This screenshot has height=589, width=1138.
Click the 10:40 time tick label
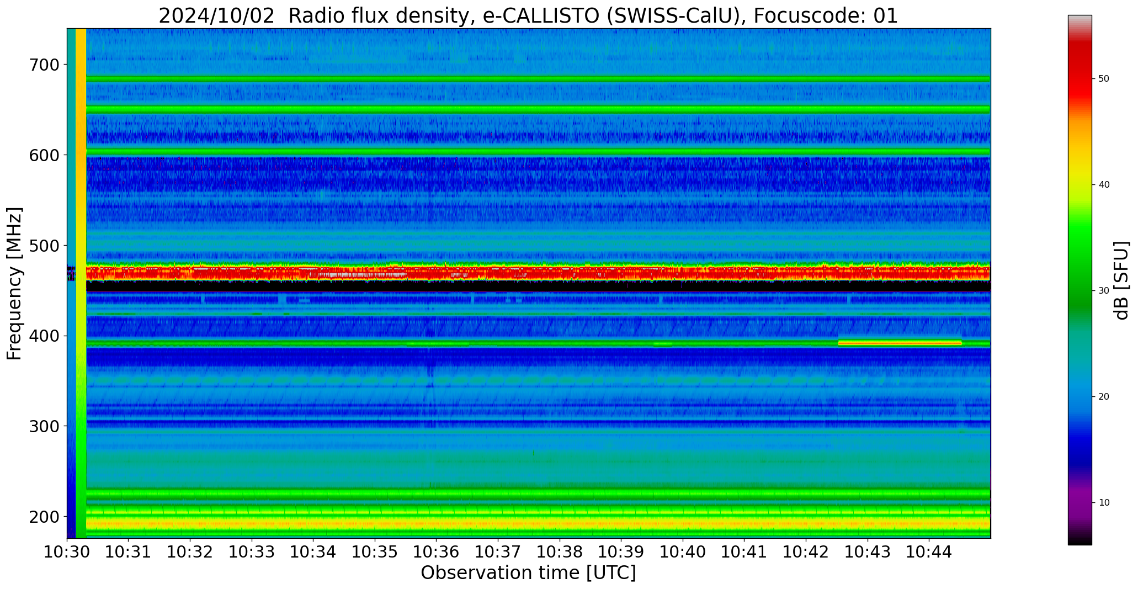[683, 551]
